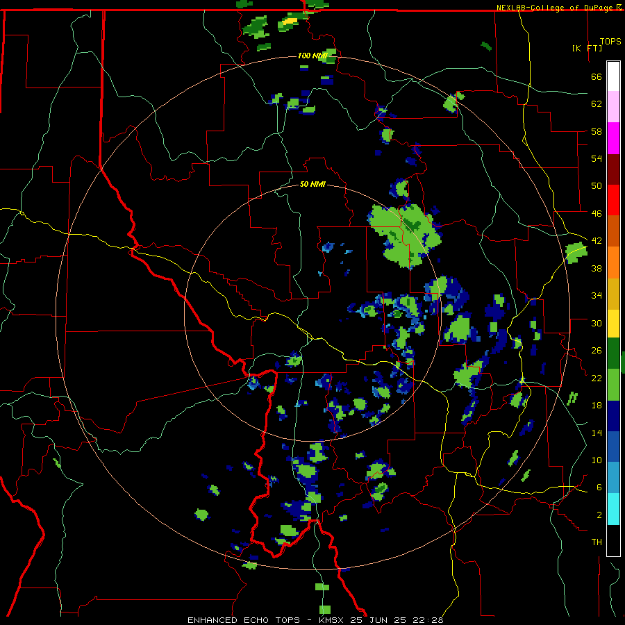Click the legend value '66'

pos(597,76)
